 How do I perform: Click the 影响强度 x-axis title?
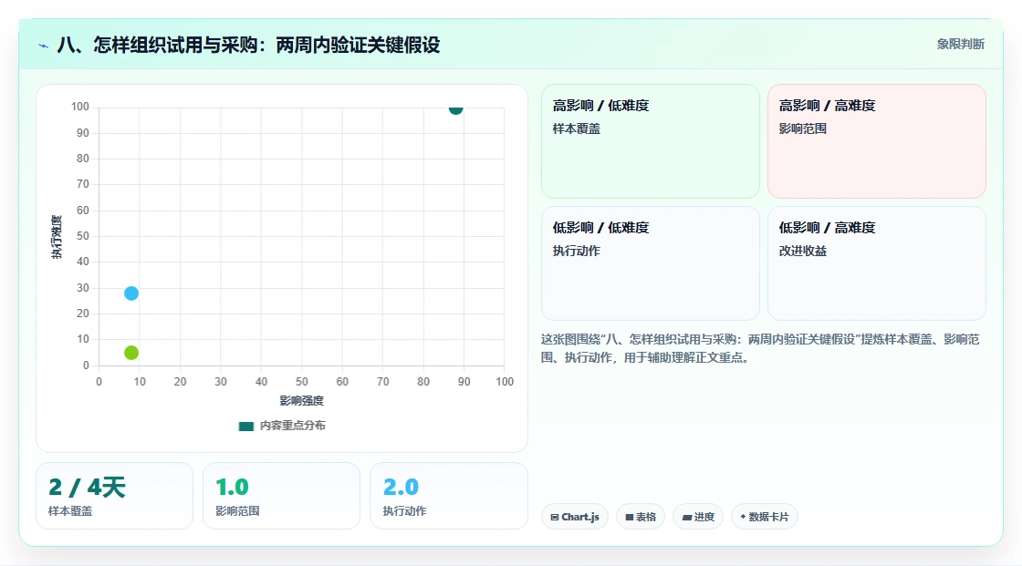click(302, 400)
